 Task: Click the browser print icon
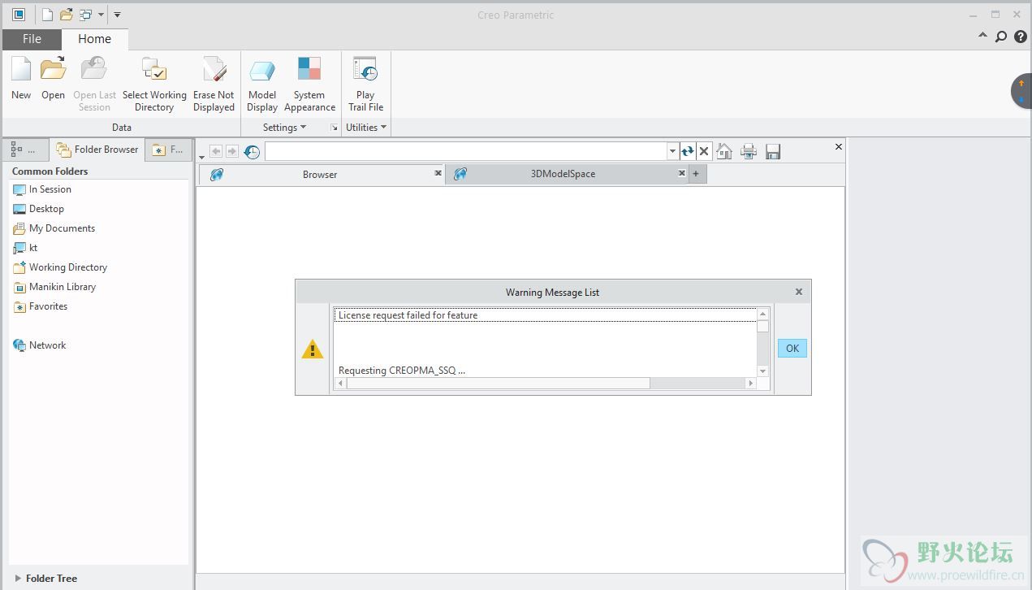tap(749, 151)
